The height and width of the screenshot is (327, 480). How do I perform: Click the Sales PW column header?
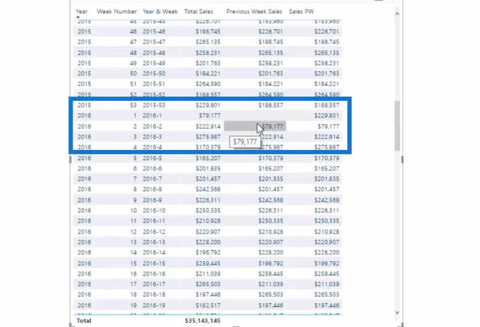coord(302,11)
